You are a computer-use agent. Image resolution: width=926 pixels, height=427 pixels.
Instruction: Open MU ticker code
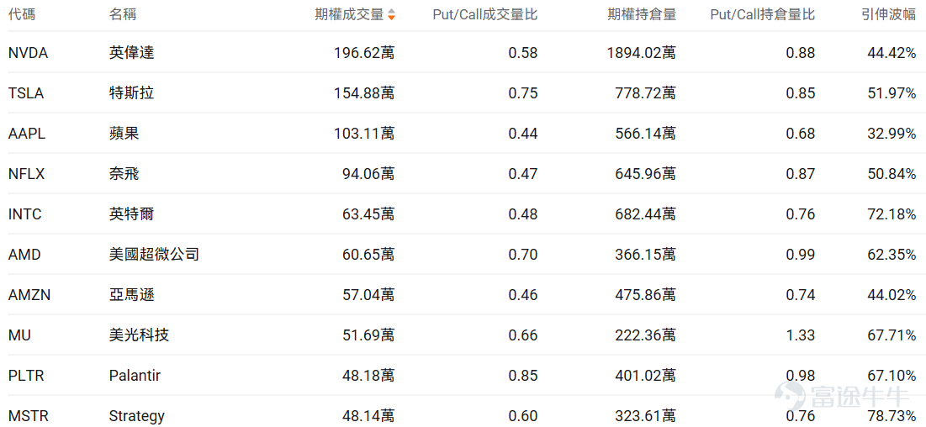(x=19, y=335)
